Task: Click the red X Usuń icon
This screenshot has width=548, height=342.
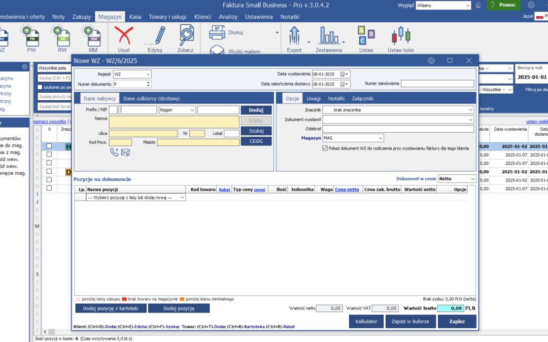Action: coord(123,35)
